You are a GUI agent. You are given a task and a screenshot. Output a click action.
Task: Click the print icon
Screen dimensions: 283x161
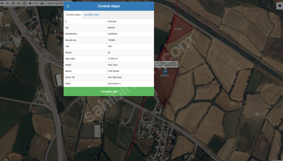click(42, 3)
